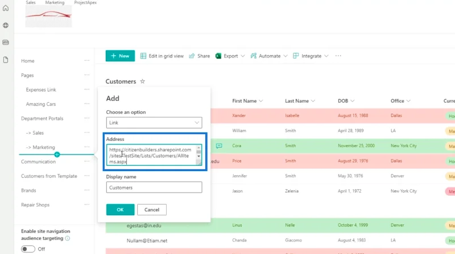Expand the Automate dropdown arrow

pos(286,56)
